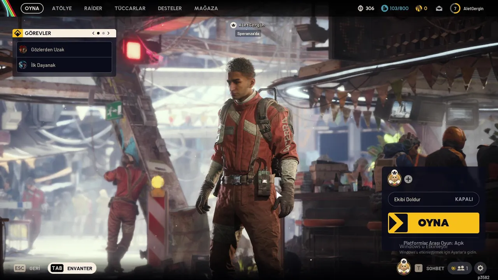Click the crown icon next to AletGergin nameplate
Viewport: 498px width, 280px height.
point(233,25)
